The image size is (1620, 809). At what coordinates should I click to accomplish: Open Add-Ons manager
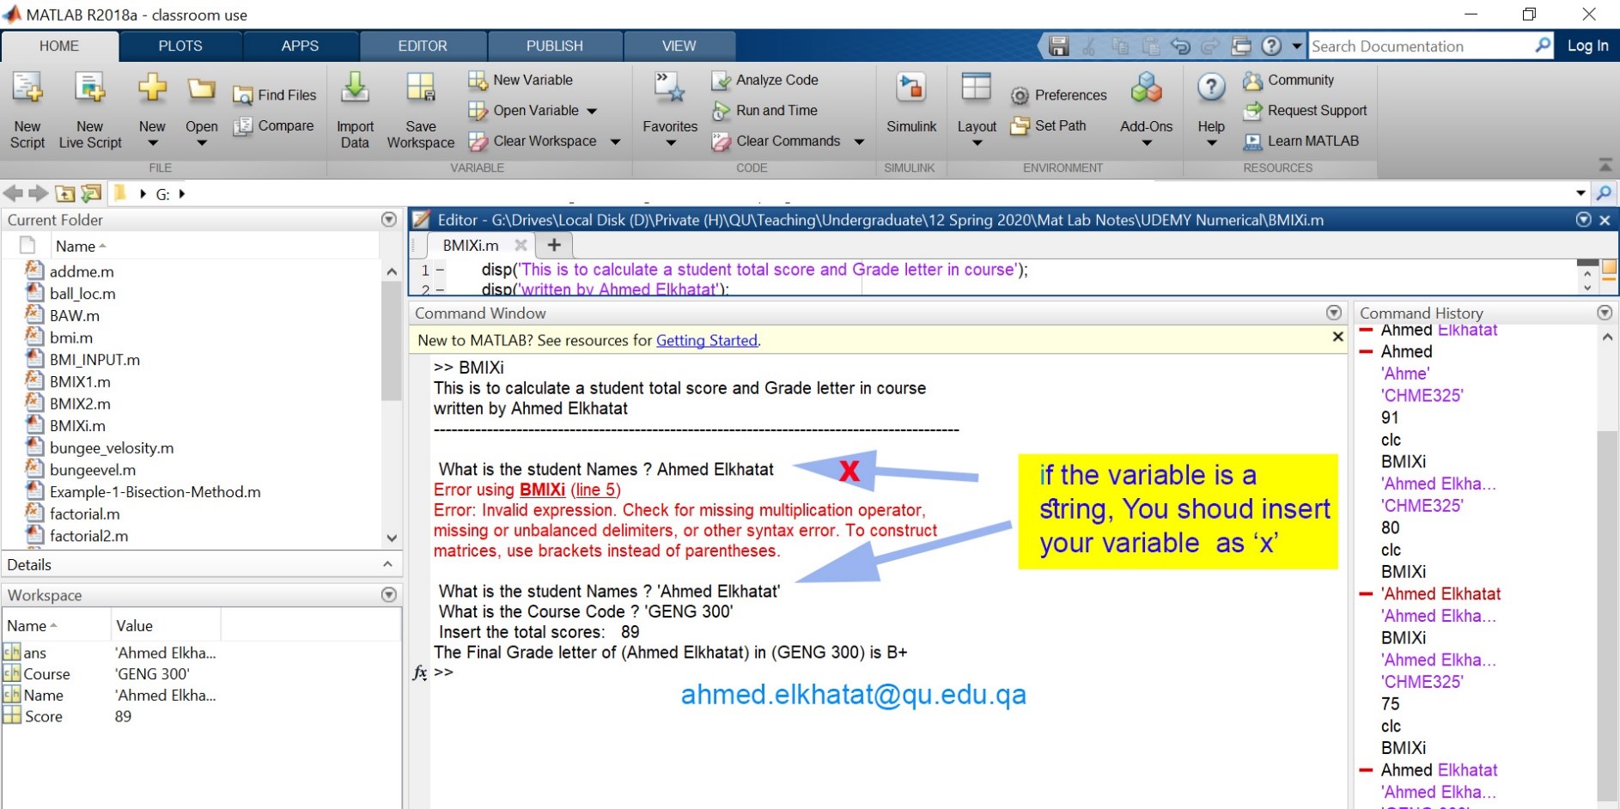(x=1146, y=111)
